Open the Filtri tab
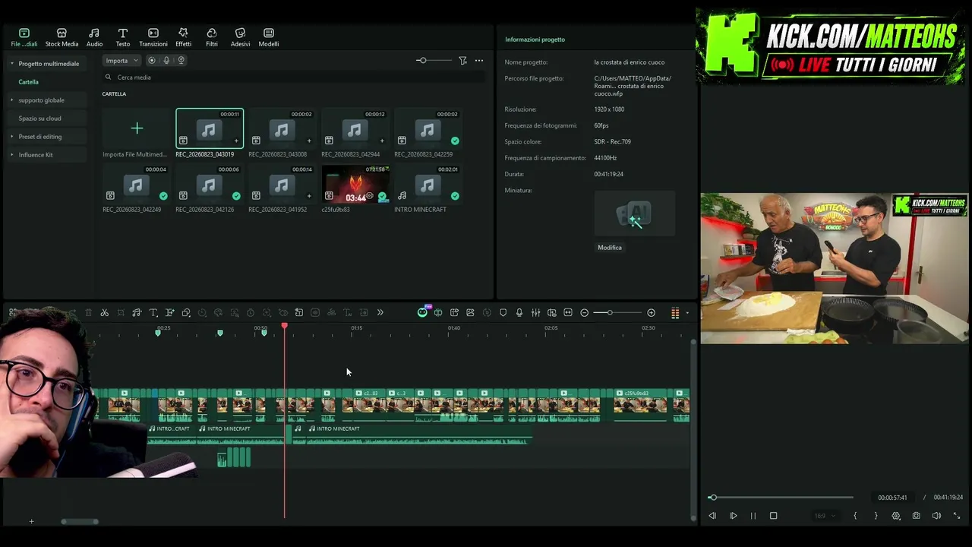Screen dimensions: 972x547 pyautogui.click(x=212, y=37)
